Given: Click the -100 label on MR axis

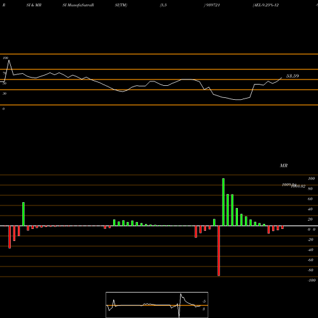Looking at the screenshot, I should pyautogui.click(x=312, y=280).
